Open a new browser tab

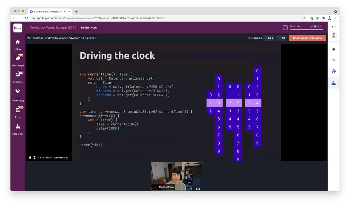point(76,12)
